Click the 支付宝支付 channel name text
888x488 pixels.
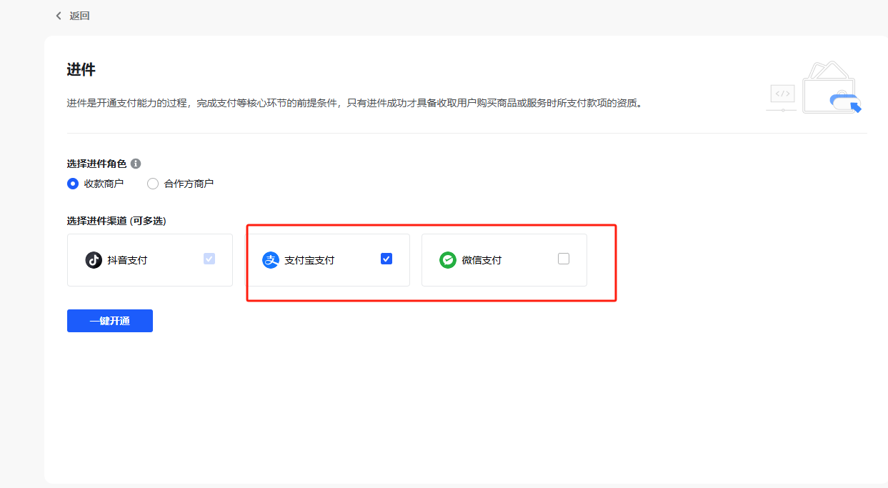309,261
